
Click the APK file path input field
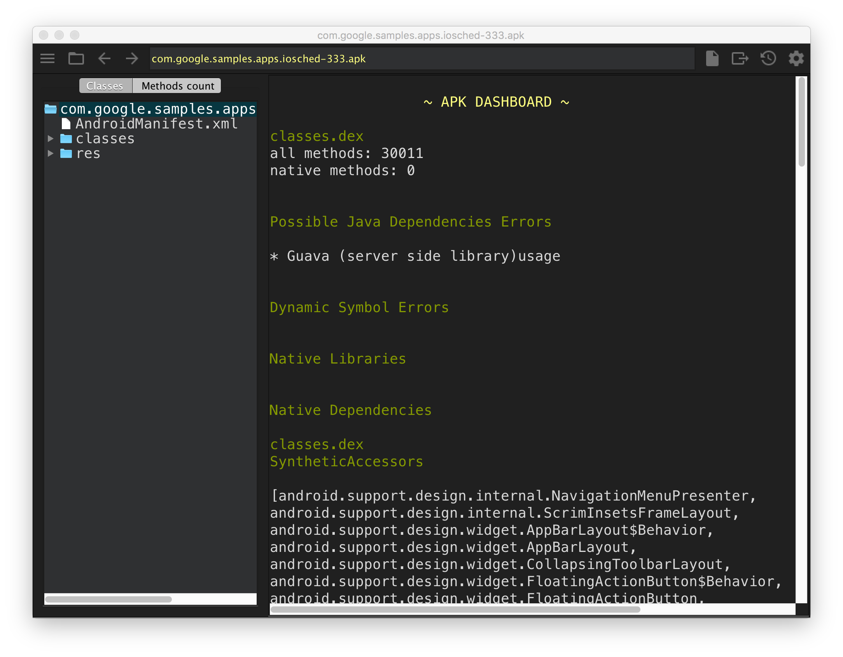pyautogui.click(x=421, y=58)
